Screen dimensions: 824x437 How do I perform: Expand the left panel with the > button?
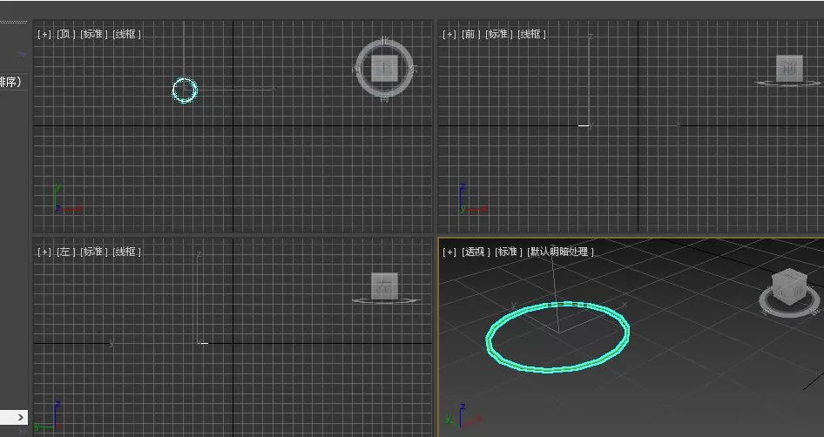(20, 418)
